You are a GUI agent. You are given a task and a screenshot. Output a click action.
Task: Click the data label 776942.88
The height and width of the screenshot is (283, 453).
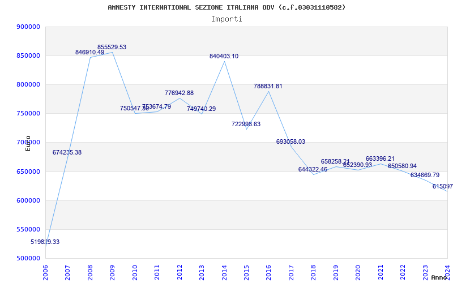click(179, 93)
